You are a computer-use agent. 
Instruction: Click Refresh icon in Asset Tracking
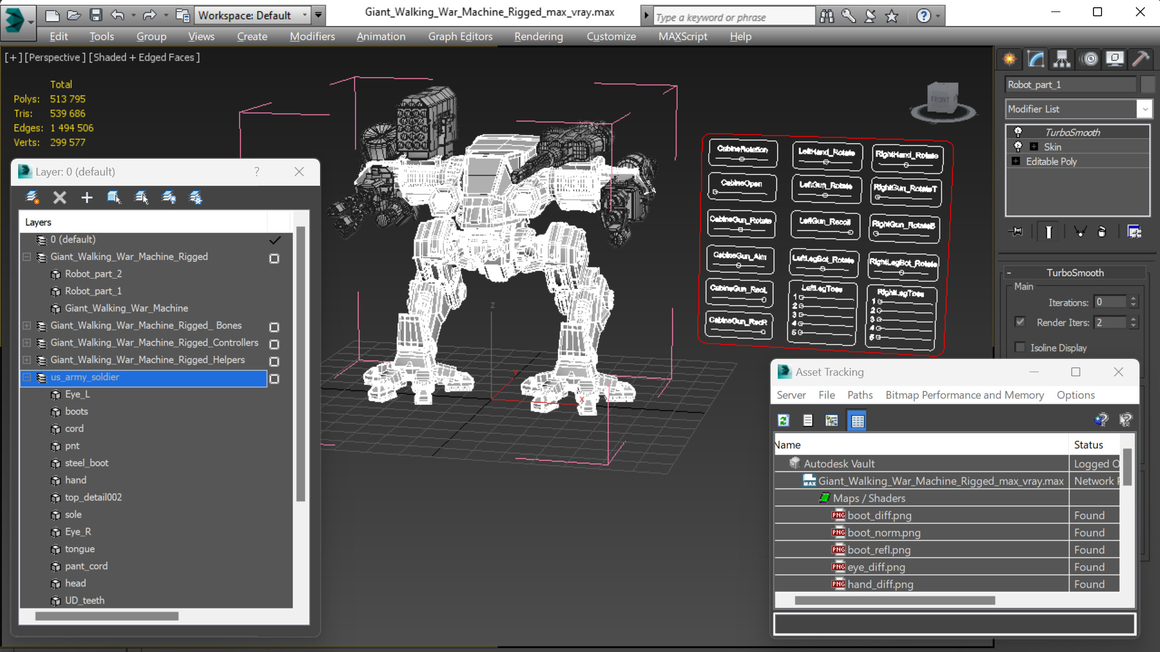coord(784,420)
